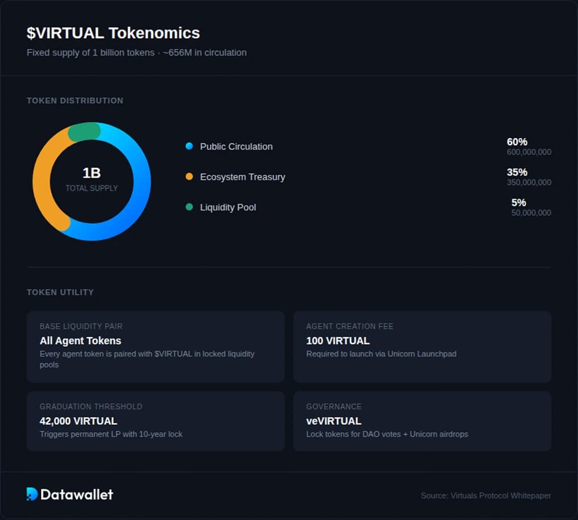The image size is (578, 520).
Task: Toggle the Liquidity Pool legend entry
Action: coord(228,207)
